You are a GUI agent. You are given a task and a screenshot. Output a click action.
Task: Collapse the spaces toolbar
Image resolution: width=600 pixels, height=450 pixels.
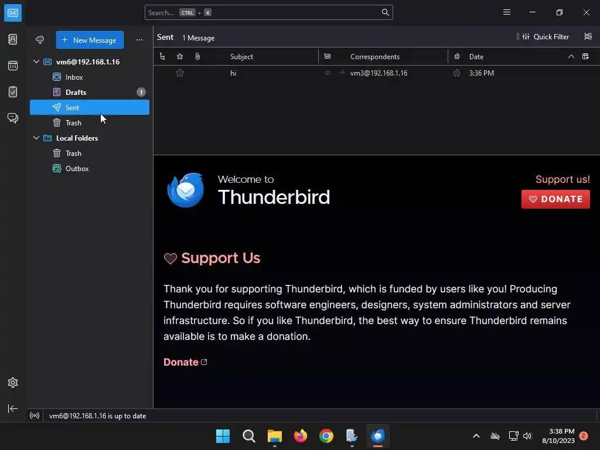coord(13,408)
